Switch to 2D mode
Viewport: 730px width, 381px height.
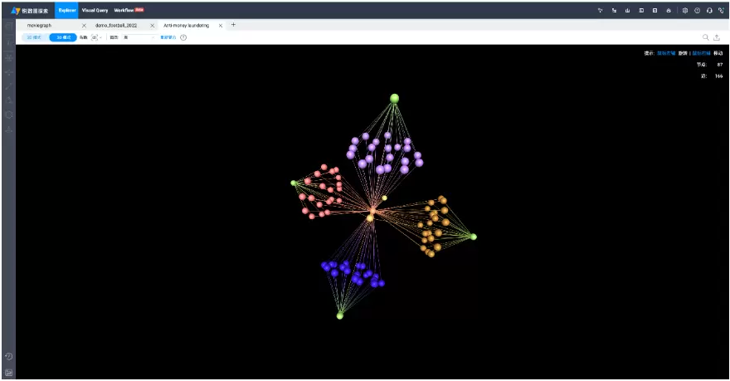tap(35, 37)
